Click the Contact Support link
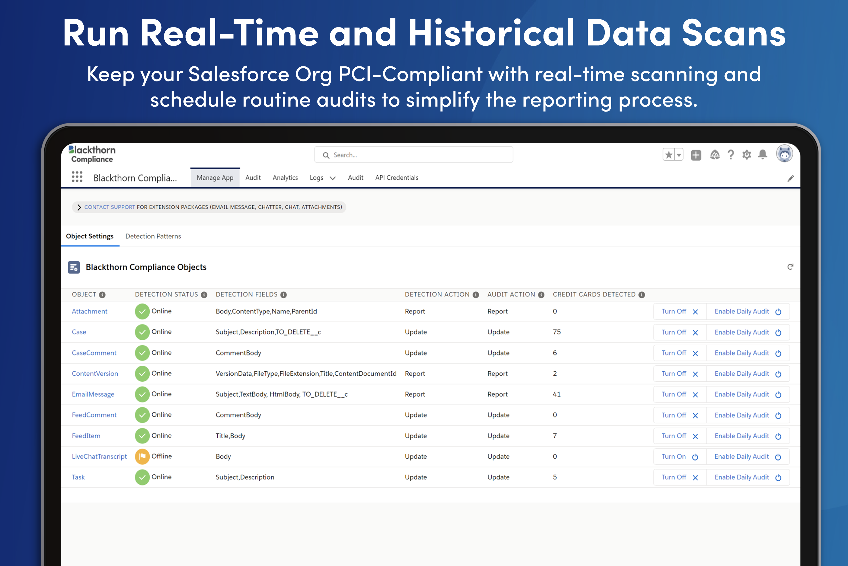The width and height of the screenshot is (848, 566). [x=110, y=207]
